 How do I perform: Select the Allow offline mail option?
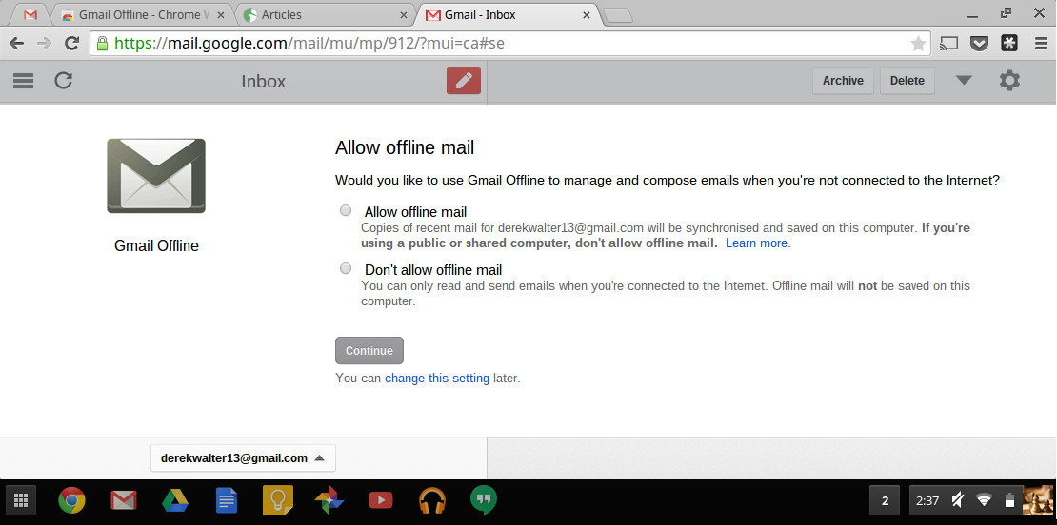(x=346, y=211)
